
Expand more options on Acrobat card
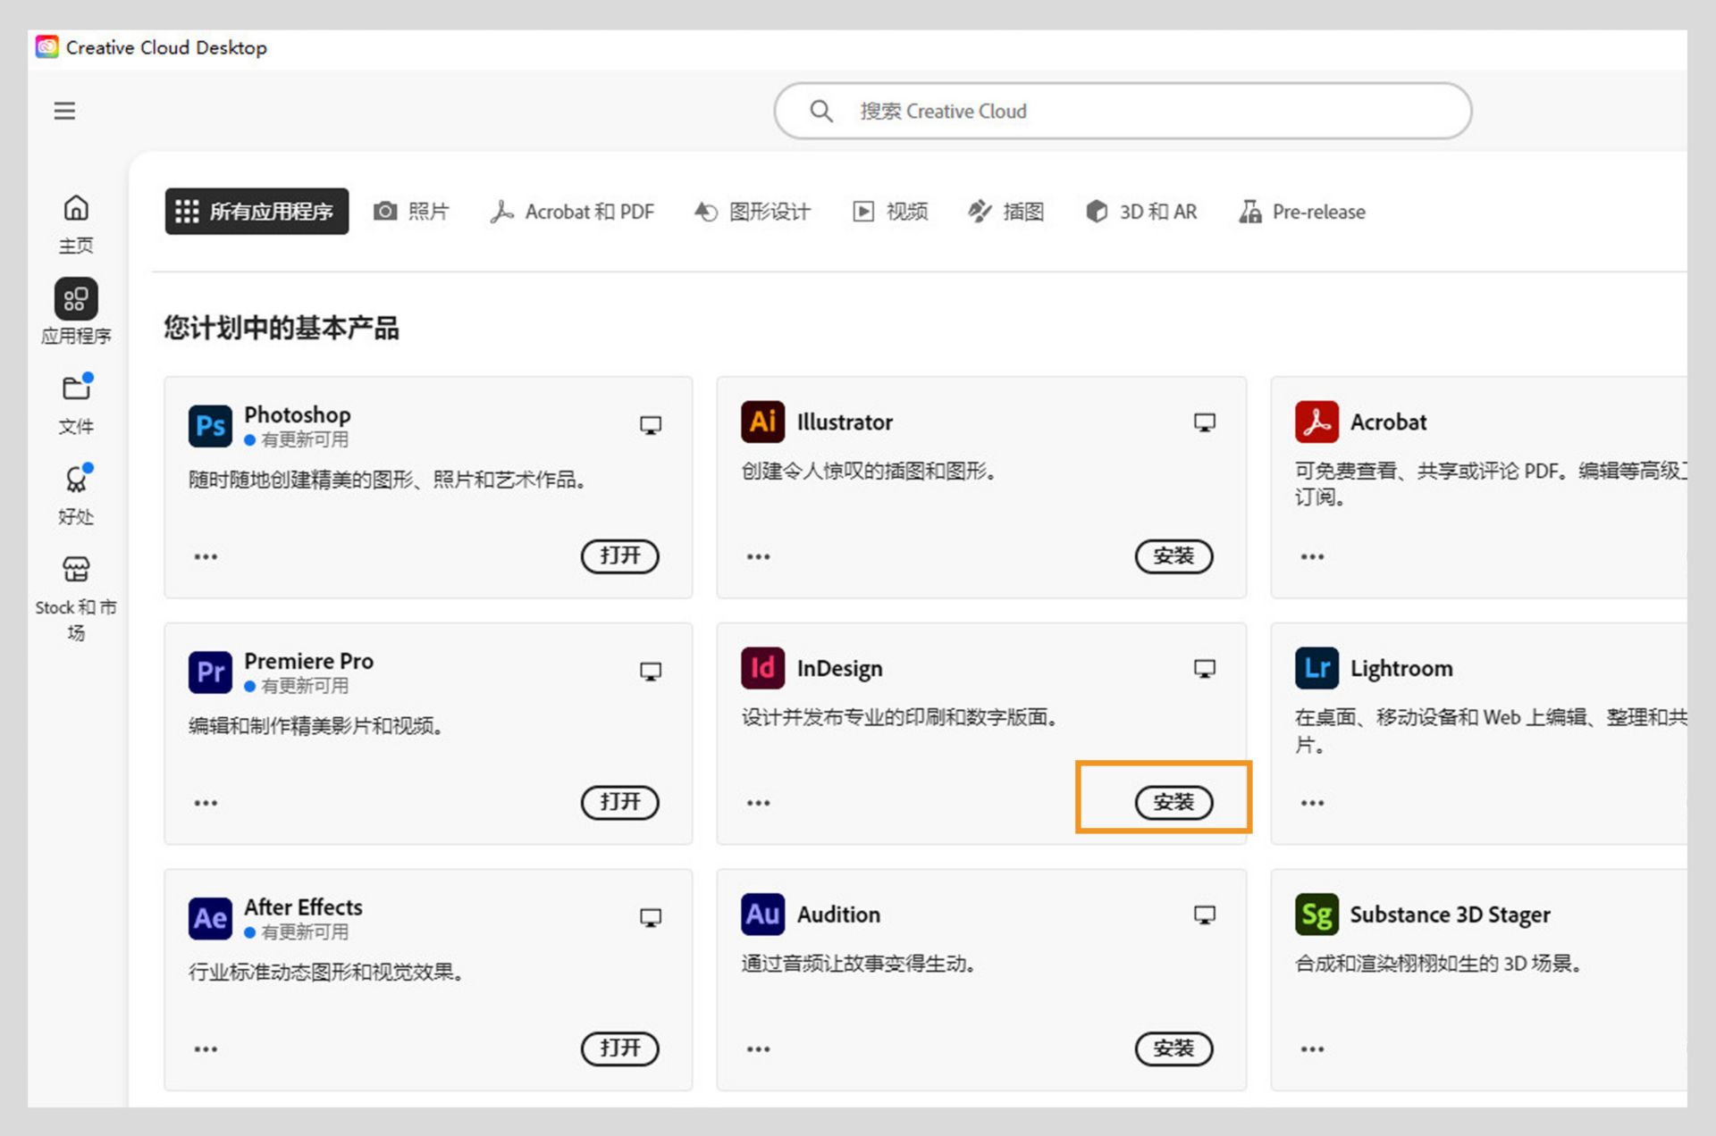tap(1311, 556)
